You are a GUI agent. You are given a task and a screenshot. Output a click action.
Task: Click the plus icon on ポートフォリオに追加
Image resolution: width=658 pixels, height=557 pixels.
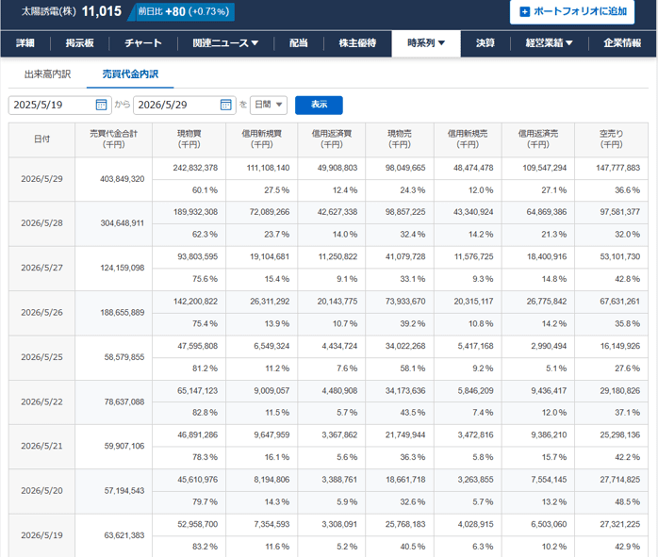[524, 11]
